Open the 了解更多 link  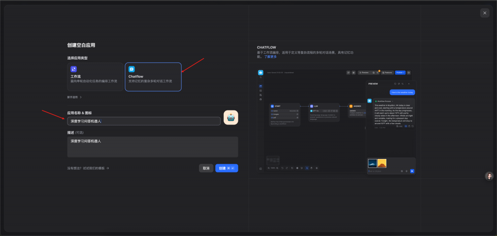click(x=270, y=57)
